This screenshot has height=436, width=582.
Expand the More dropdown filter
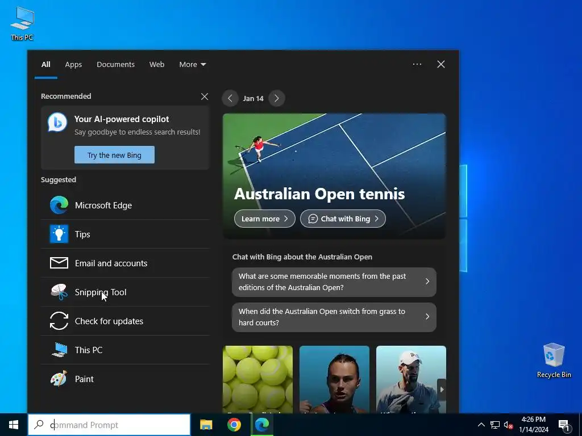tap(192, 65)
